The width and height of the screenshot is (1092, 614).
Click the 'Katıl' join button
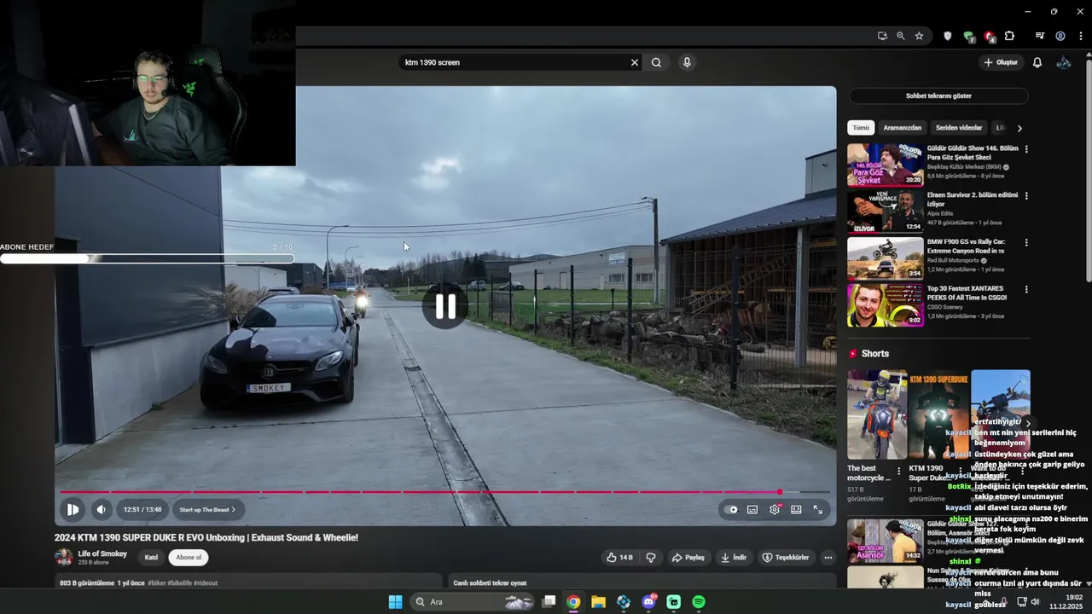(x=151, y=558)
